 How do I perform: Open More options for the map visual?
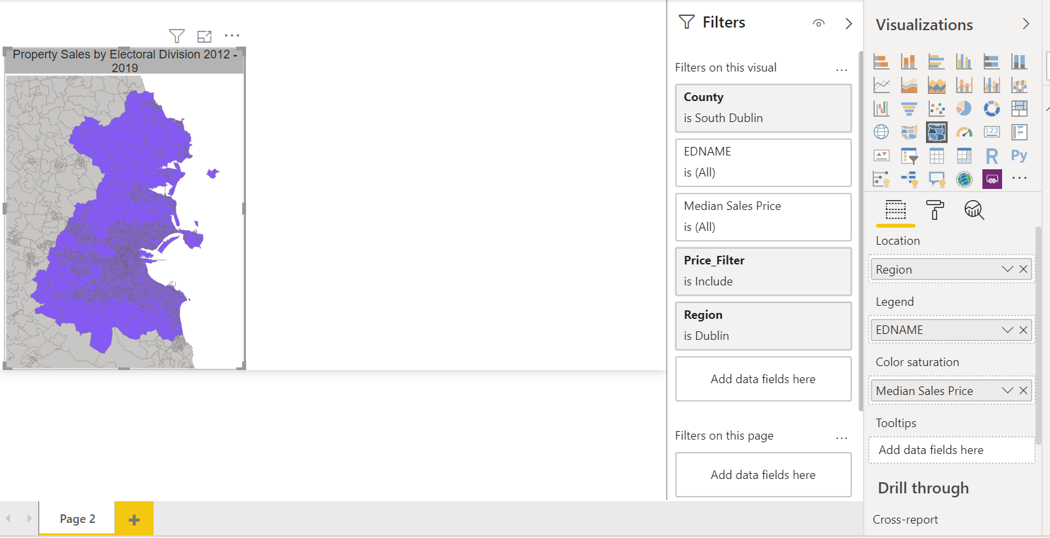pyautogui.click(x=232, y=35)
